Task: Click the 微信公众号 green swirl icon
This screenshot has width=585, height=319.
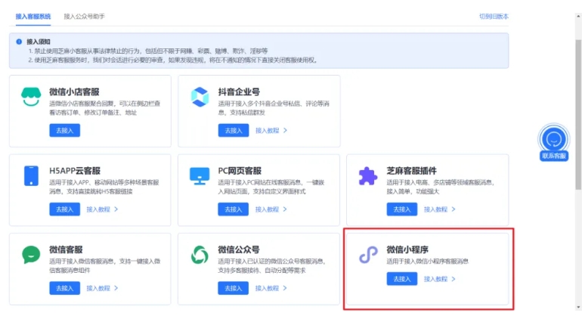Action: click(x=200, y=255)
